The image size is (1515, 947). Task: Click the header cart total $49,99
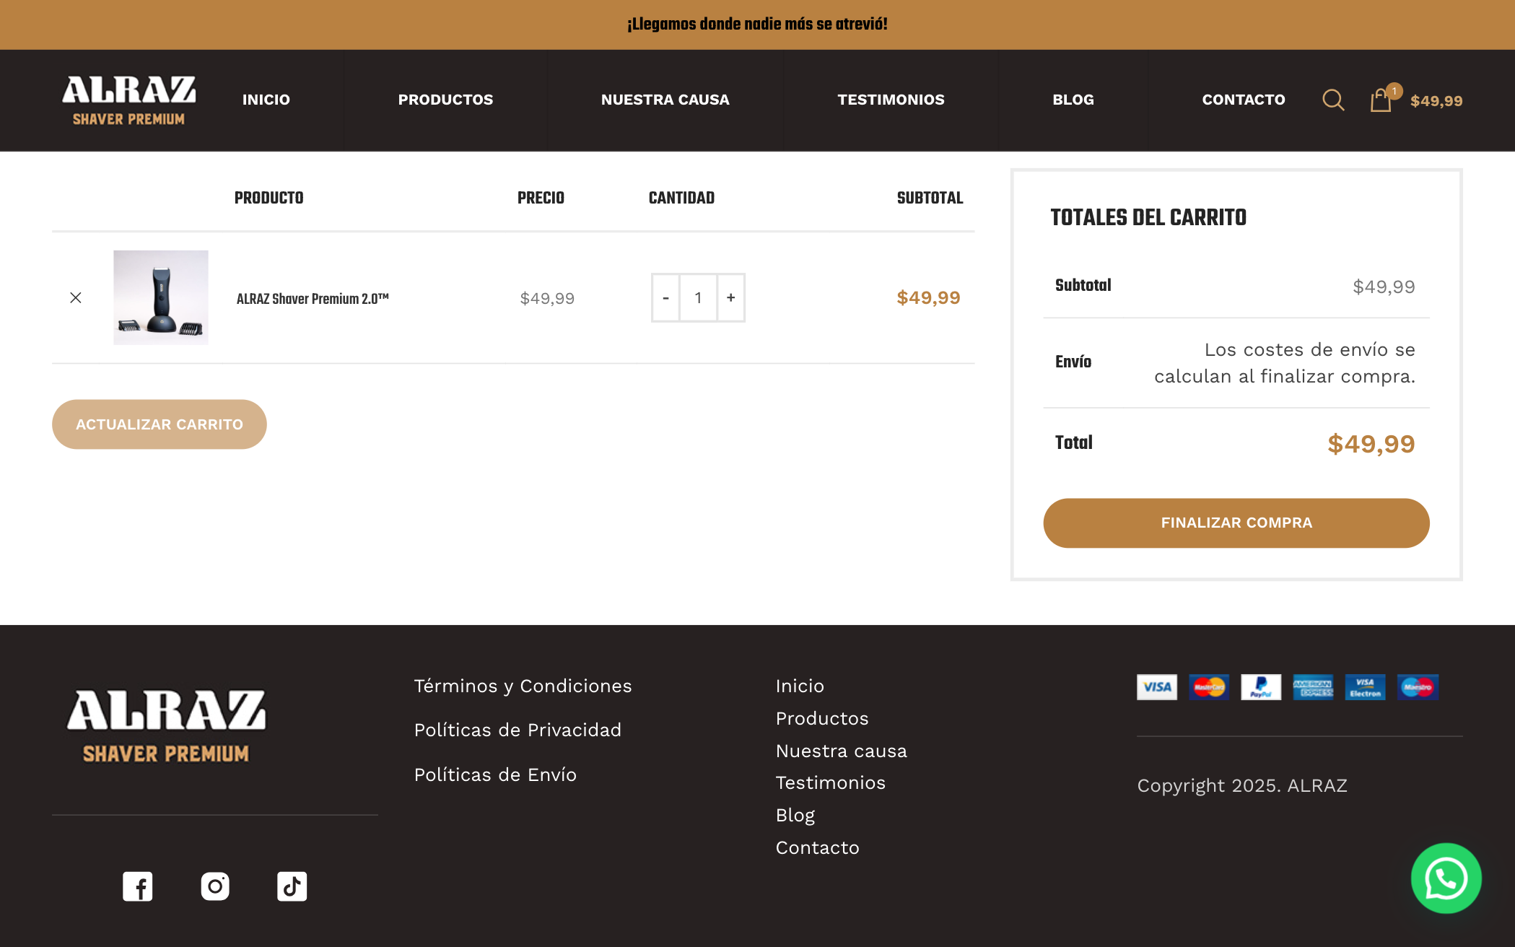pos(1436,101)
